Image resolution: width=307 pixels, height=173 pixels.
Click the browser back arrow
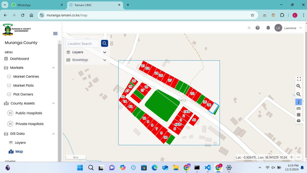(x=5, y=15)
